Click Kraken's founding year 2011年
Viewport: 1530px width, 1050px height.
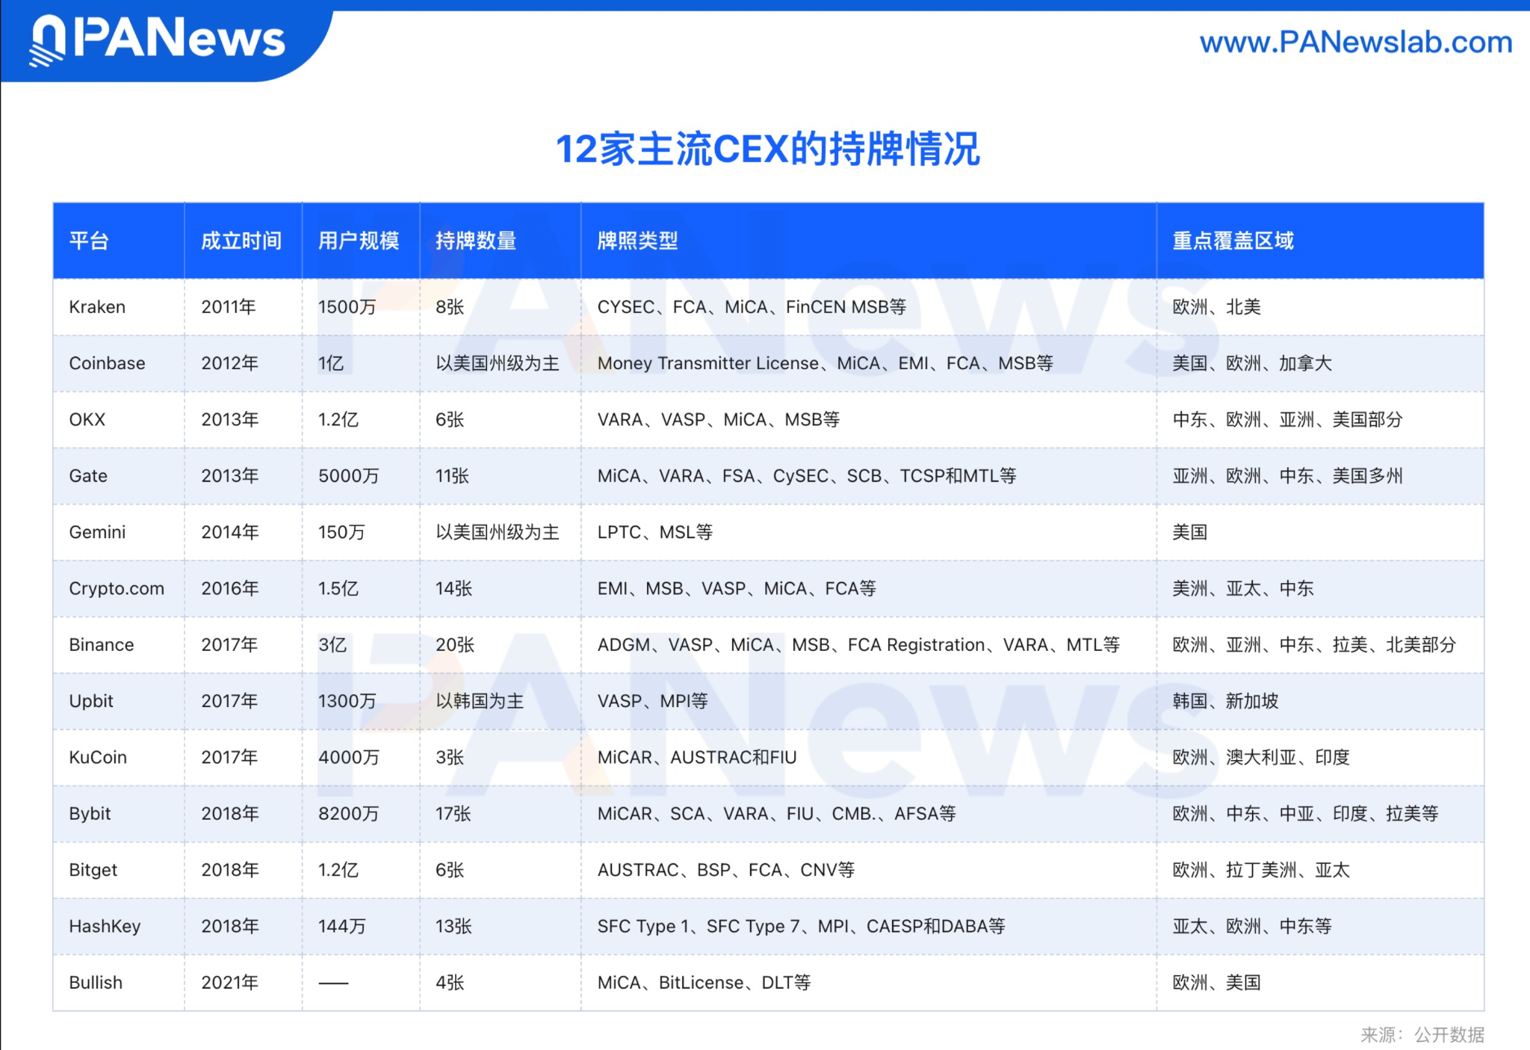pos(229,307)
